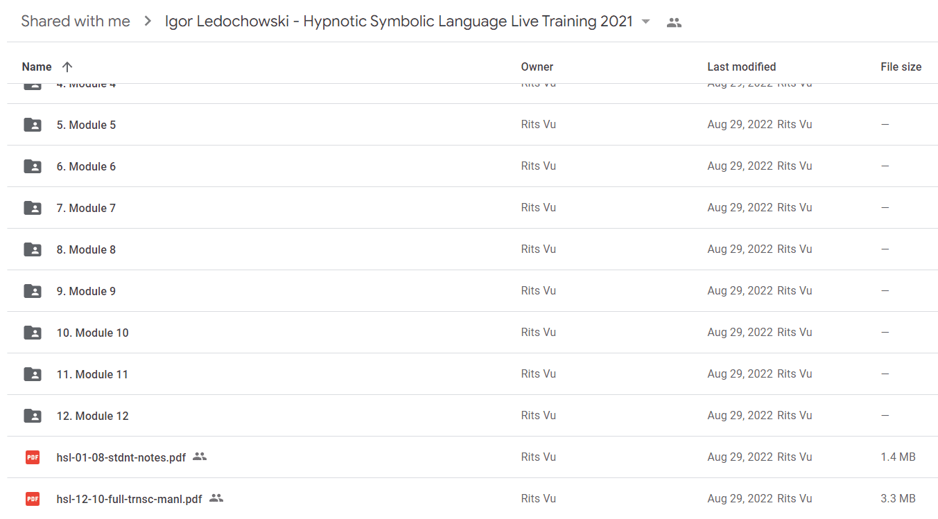Click the PDF icon of hsl-12-10-full-trnsc-manl.pdf

click(33, 499)
